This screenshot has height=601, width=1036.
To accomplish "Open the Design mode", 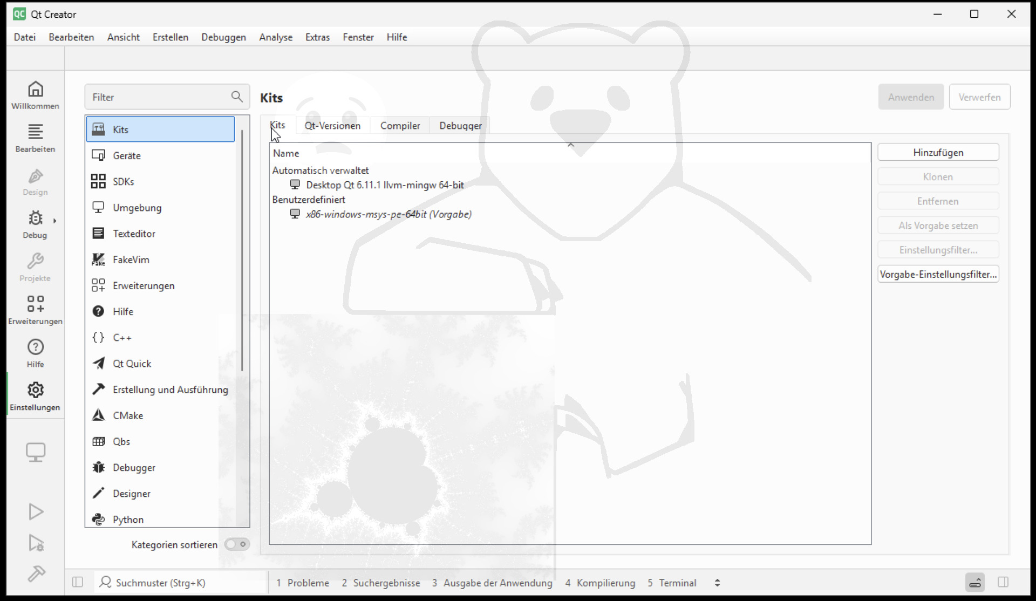I will pos(36,182).
